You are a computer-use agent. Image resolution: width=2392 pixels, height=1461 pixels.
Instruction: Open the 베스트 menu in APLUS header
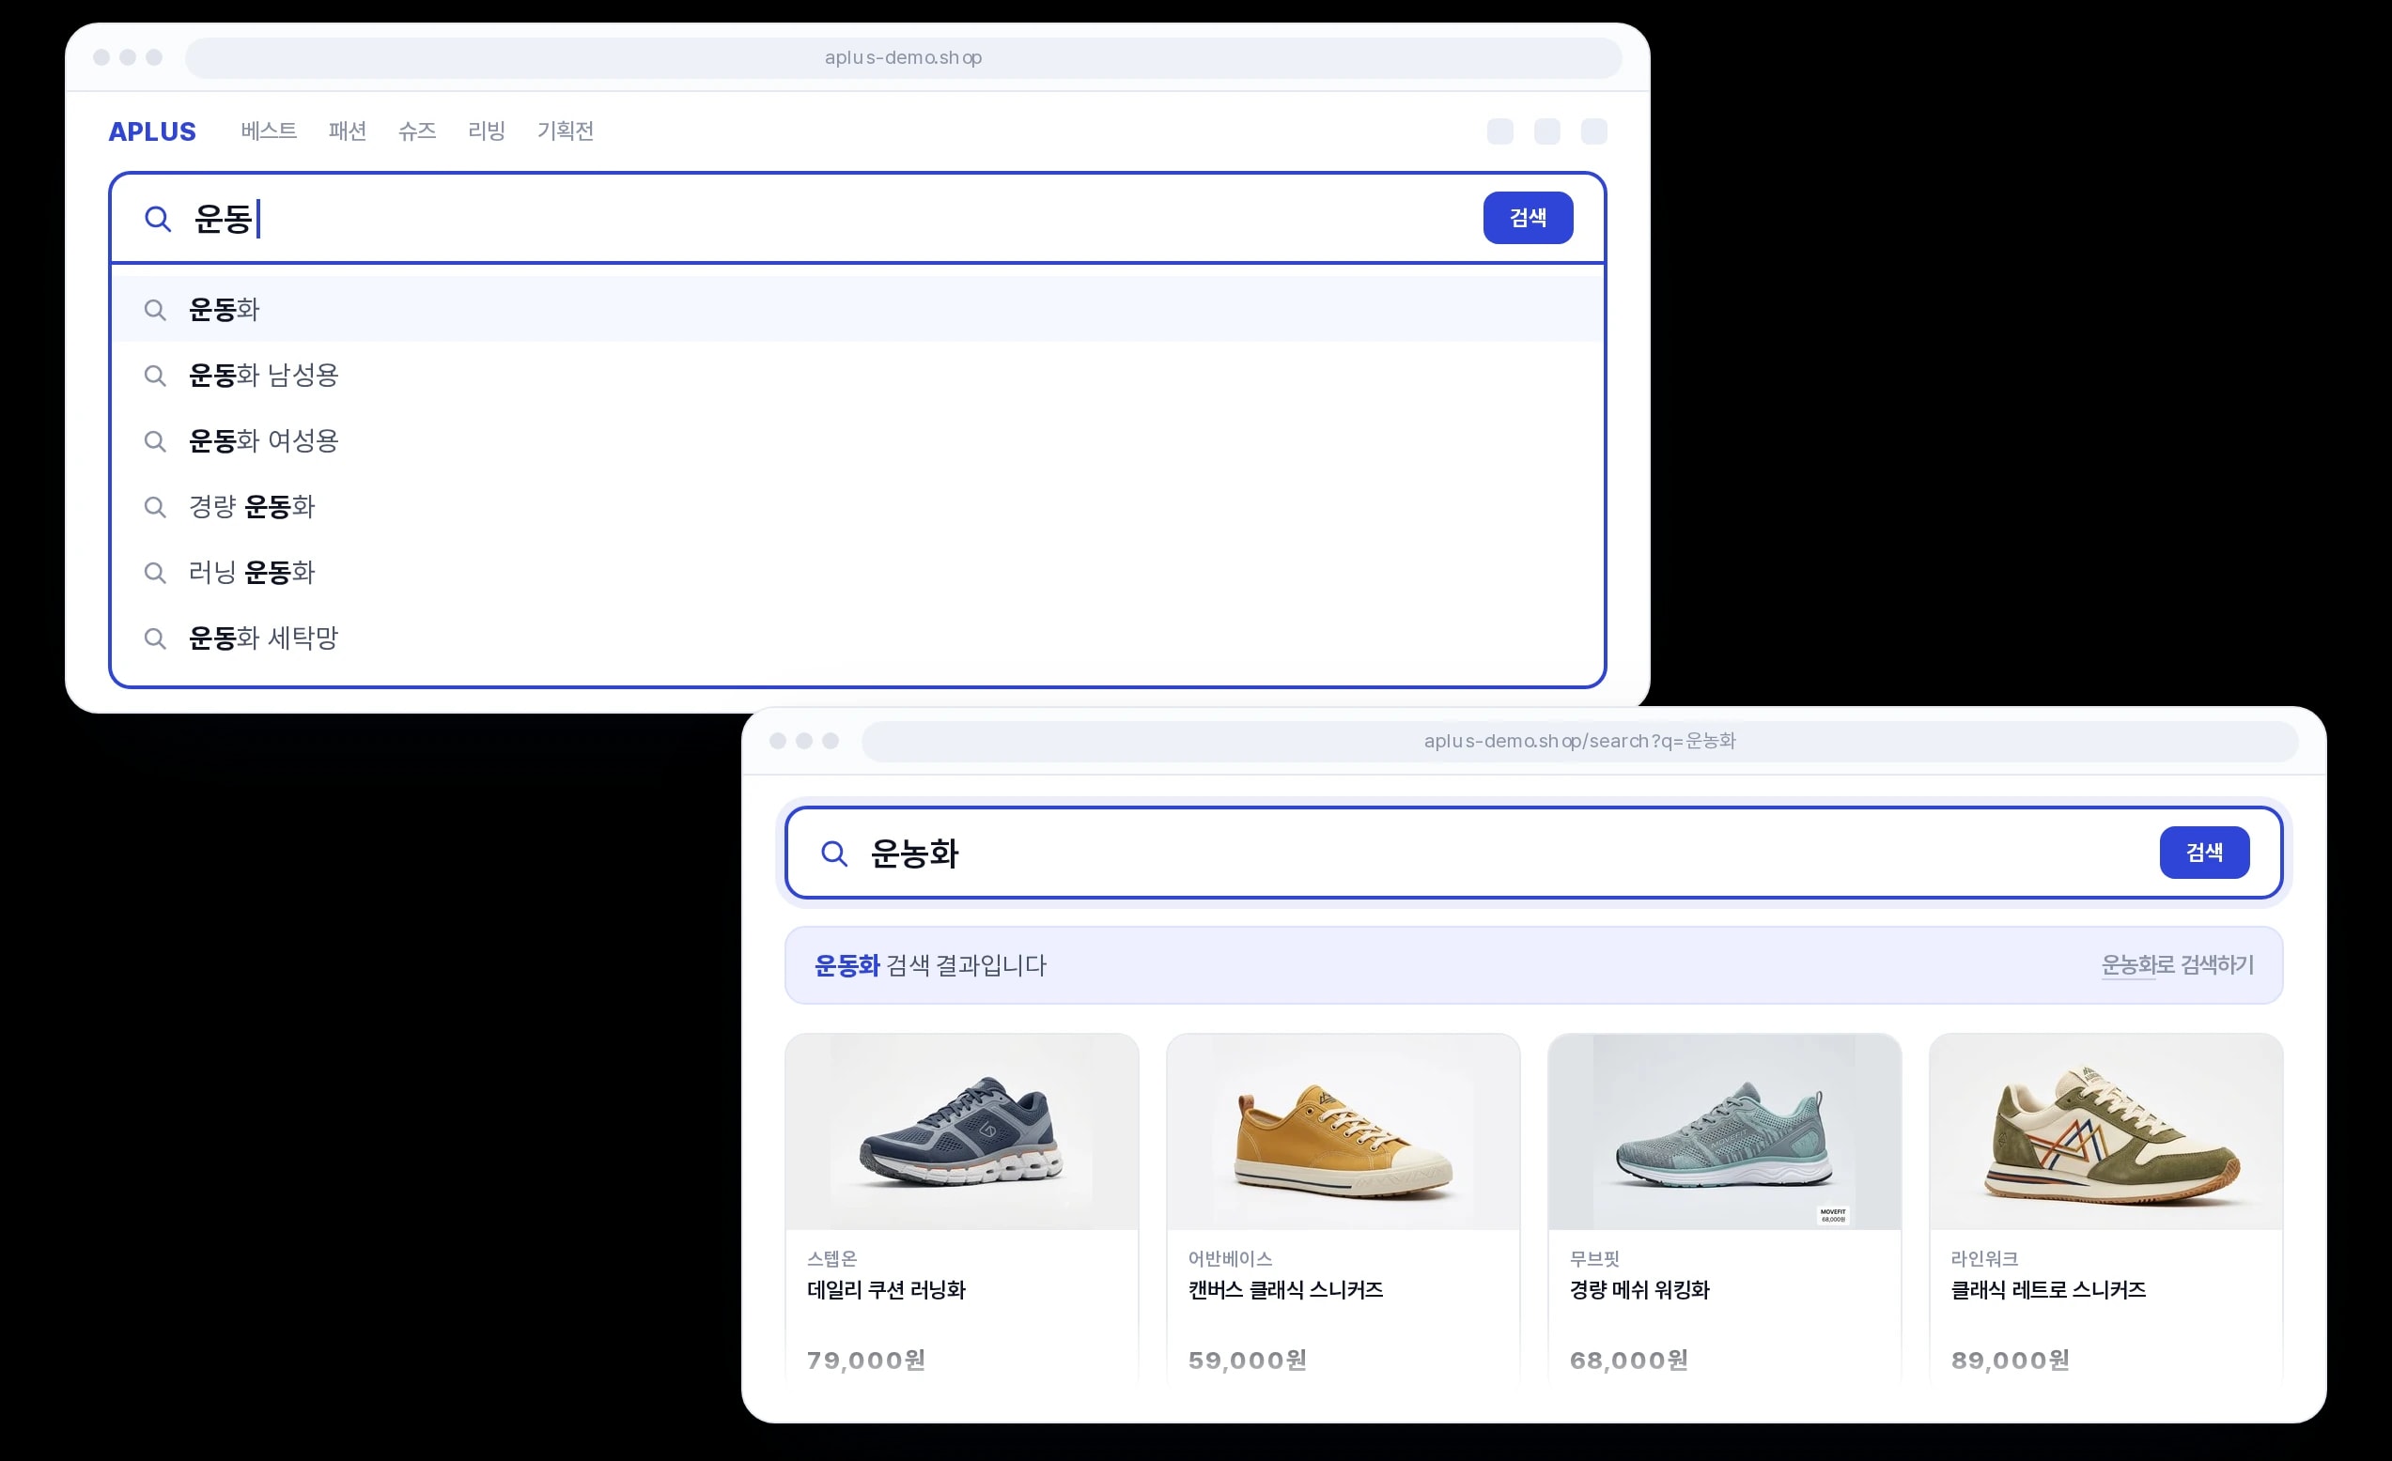(269, 131)
